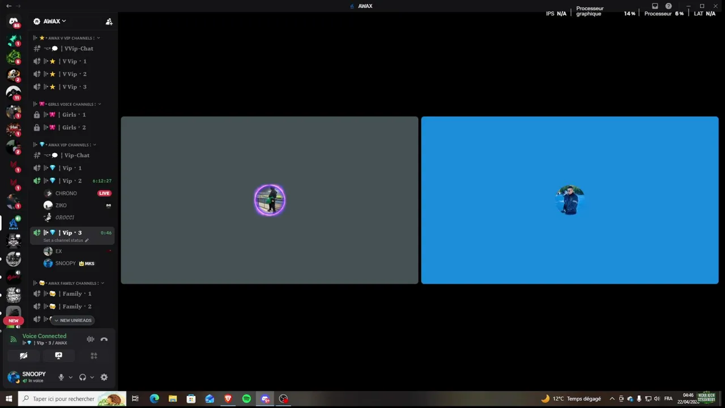The width and height of the screenshot is (725, 408).
Task: Open the Vip-Chat text channel
Action: point(72,155)
